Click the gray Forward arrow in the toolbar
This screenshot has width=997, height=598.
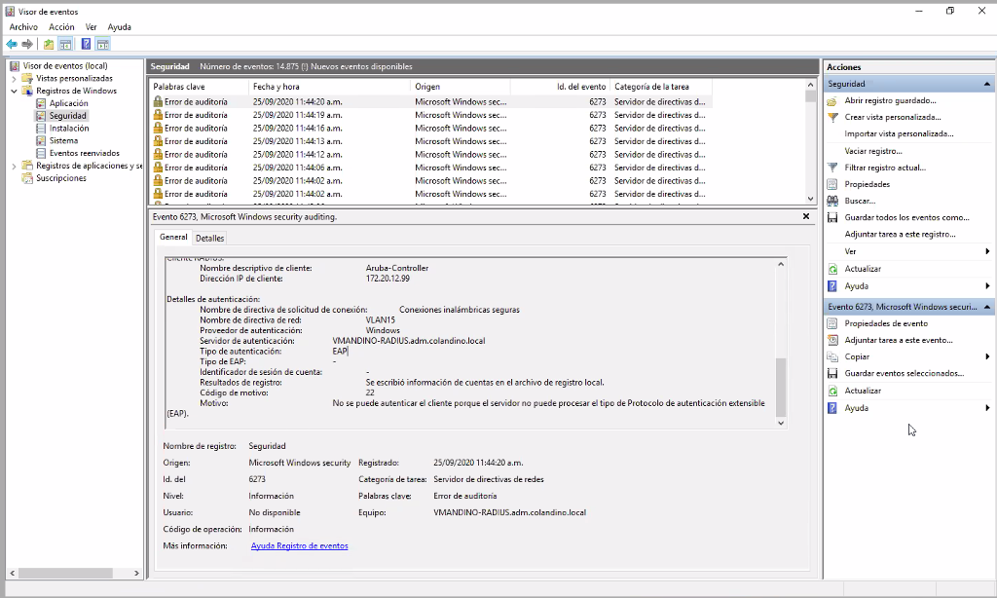pyautogui.click(x=27, y=44)
